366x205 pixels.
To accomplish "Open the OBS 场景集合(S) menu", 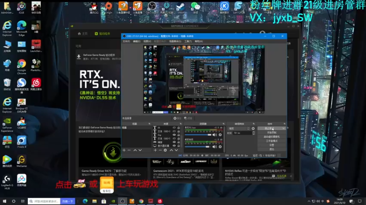I will [175, 41].
